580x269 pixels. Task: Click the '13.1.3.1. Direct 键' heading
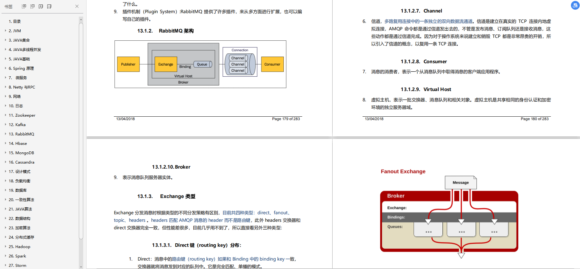point(197,245)
